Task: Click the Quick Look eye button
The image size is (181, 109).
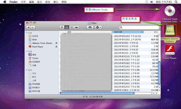Action: click(x=90, y=27)
